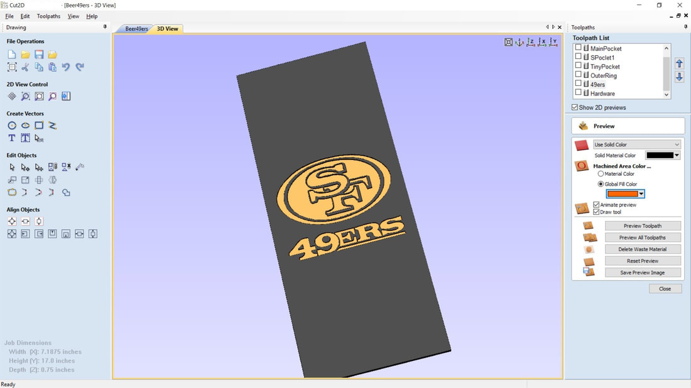Screen dimensions: 691x388
Task: Uncheck Show 2D previews
Action: point(575,107)
